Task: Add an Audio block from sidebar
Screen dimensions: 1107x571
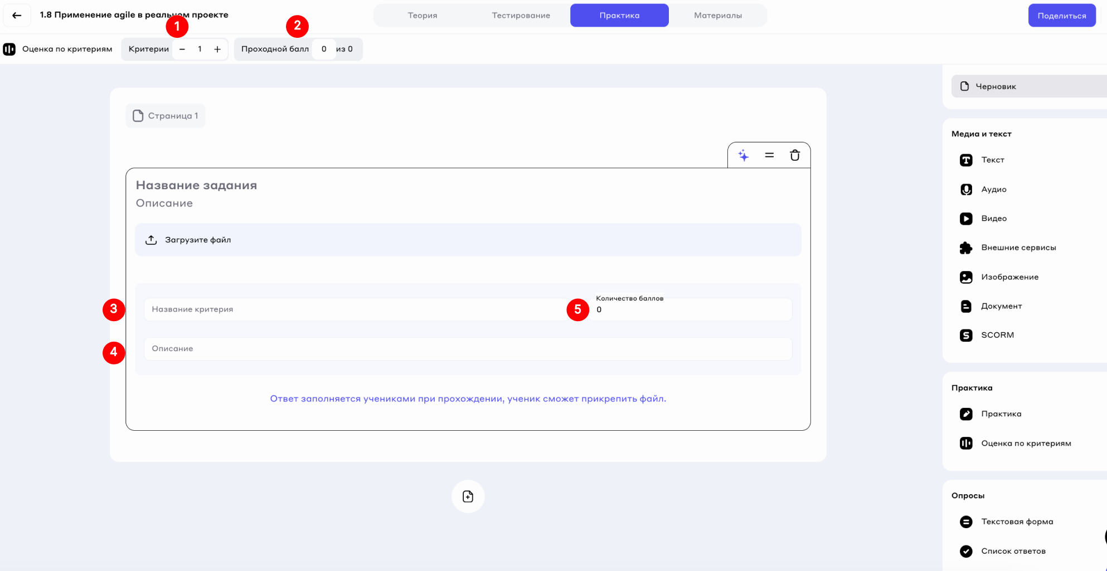Action: pyautogui.click(x=993, y=190)
